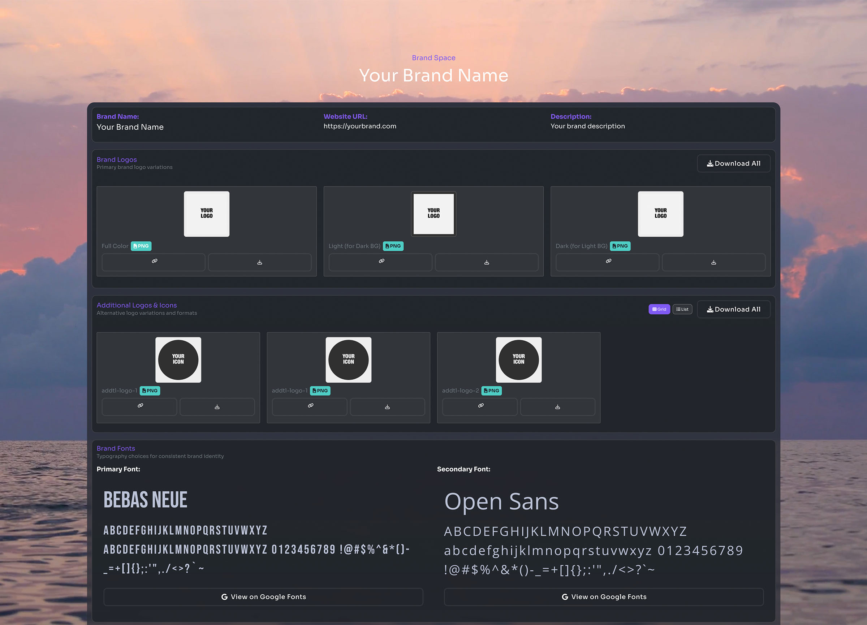Copy link for addtl-logo-2 icon
The height and width of the screenshot is (625, 867).
click(480, 406)
